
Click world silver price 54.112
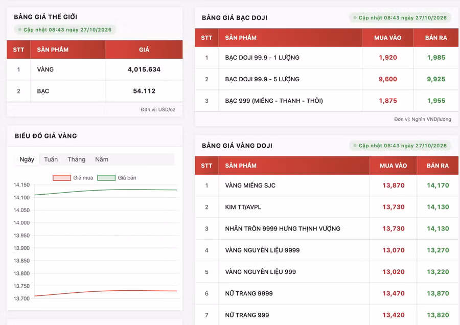point(144,91)
